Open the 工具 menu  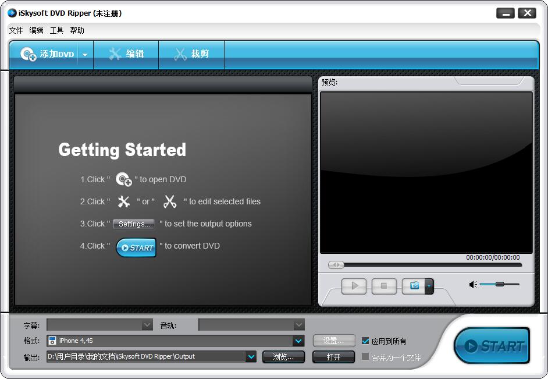tap(56, 30)
